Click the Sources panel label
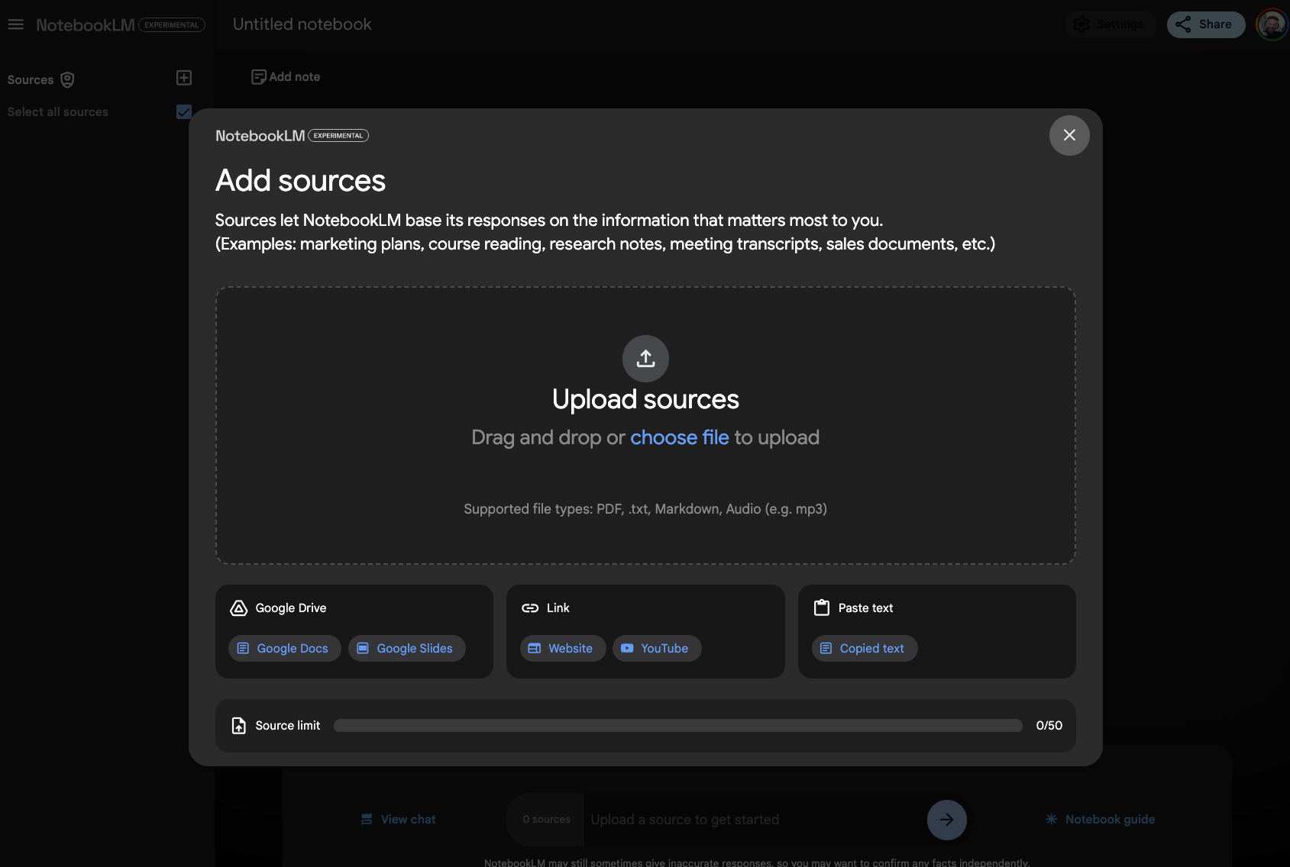The height and width of the screenshot is (867, 1290). (x=31, y=80)
